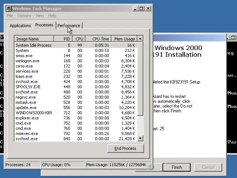Select svchost.exe with PID 480

[x=76, y=92]
